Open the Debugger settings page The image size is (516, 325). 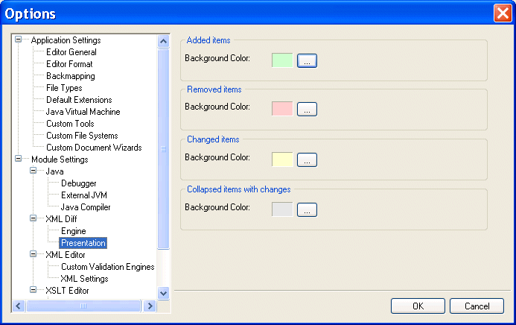pos(78,183)
